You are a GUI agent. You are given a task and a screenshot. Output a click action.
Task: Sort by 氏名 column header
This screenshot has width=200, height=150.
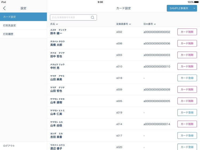point(54,24)
